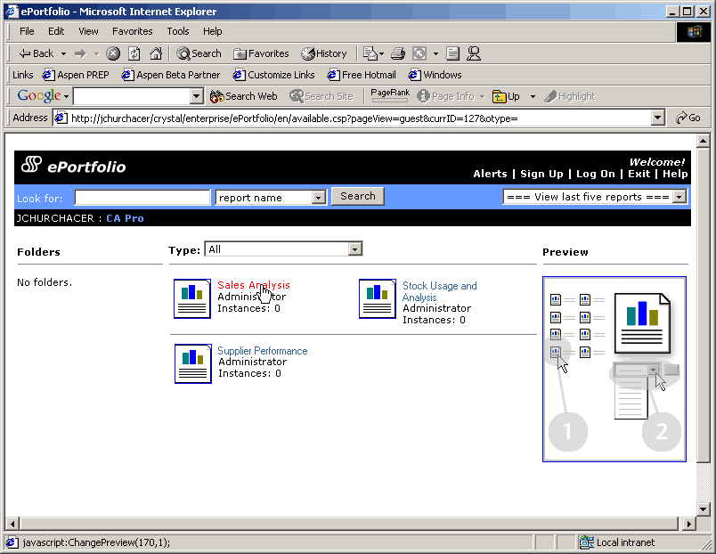Open the Type filter dropdown
This screenshot has width=716, height=554.
[354, 249]
